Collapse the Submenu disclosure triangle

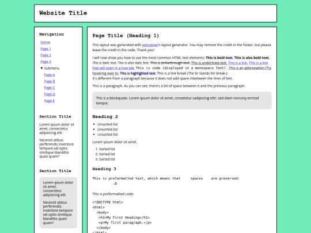(x=41, y=68)
